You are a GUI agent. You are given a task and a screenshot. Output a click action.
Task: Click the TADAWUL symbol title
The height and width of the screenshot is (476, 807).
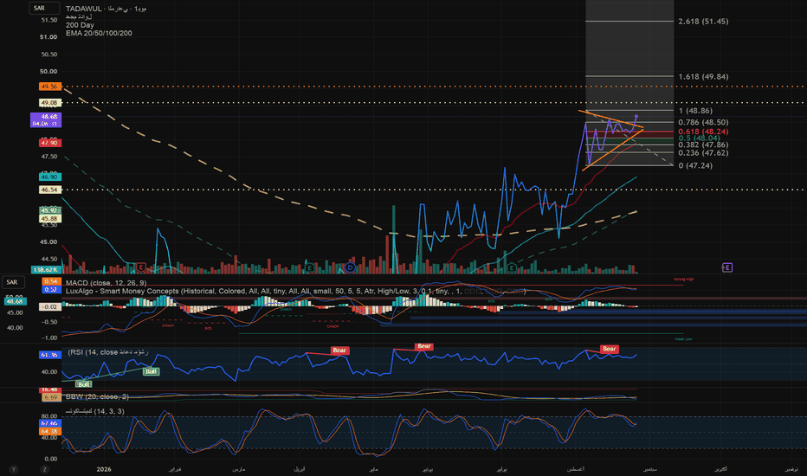coord(84,9)
